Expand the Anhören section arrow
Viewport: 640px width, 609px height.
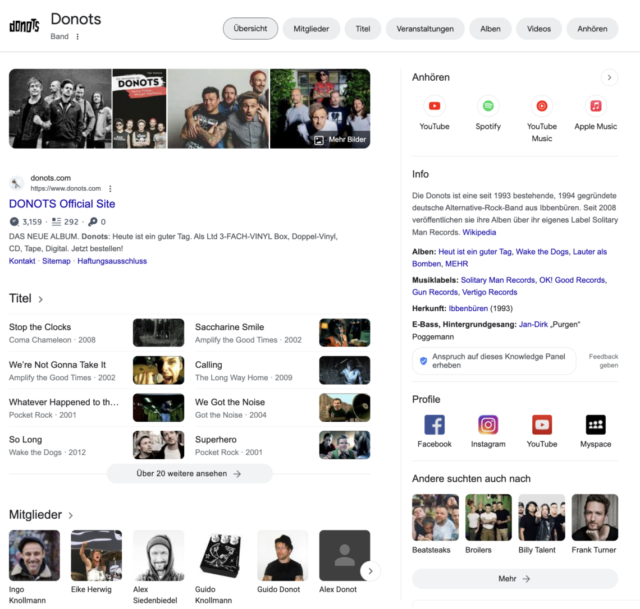point(609,77)
